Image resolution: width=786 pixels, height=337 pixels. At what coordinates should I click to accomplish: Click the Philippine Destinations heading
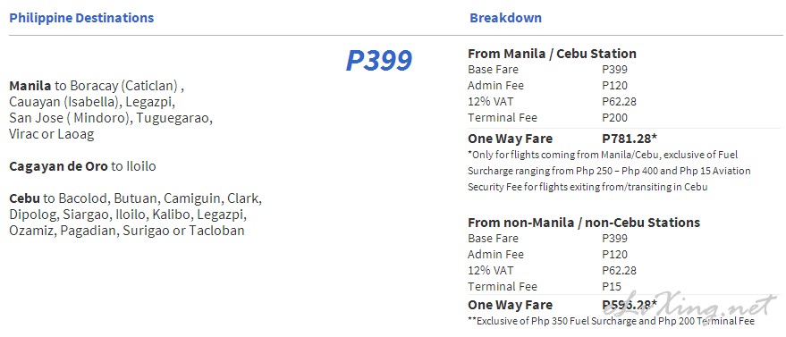pos(81,18)
